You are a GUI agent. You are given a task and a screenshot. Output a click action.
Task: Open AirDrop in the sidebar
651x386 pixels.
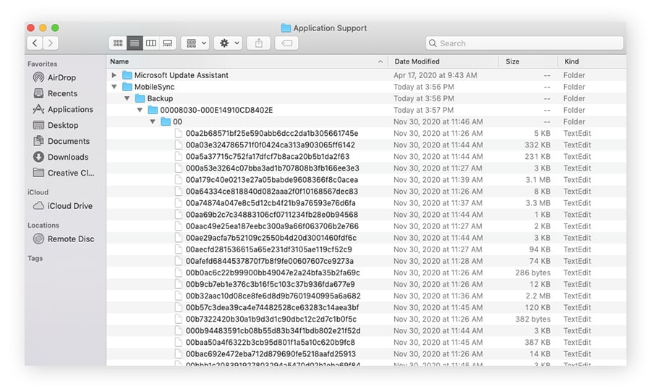pos(61,77)
